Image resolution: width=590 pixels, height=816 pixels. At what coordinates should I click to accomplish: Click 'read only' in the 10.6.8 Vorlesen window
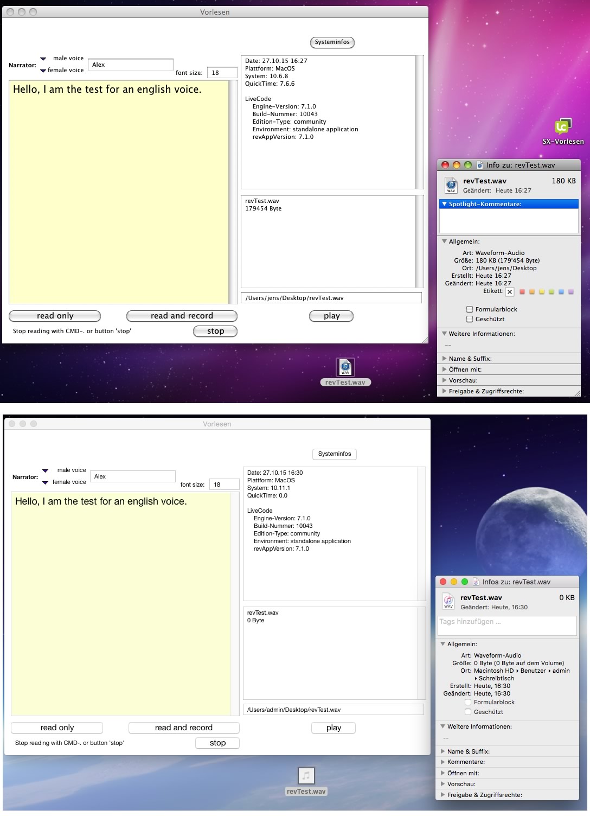coord(55,316)
